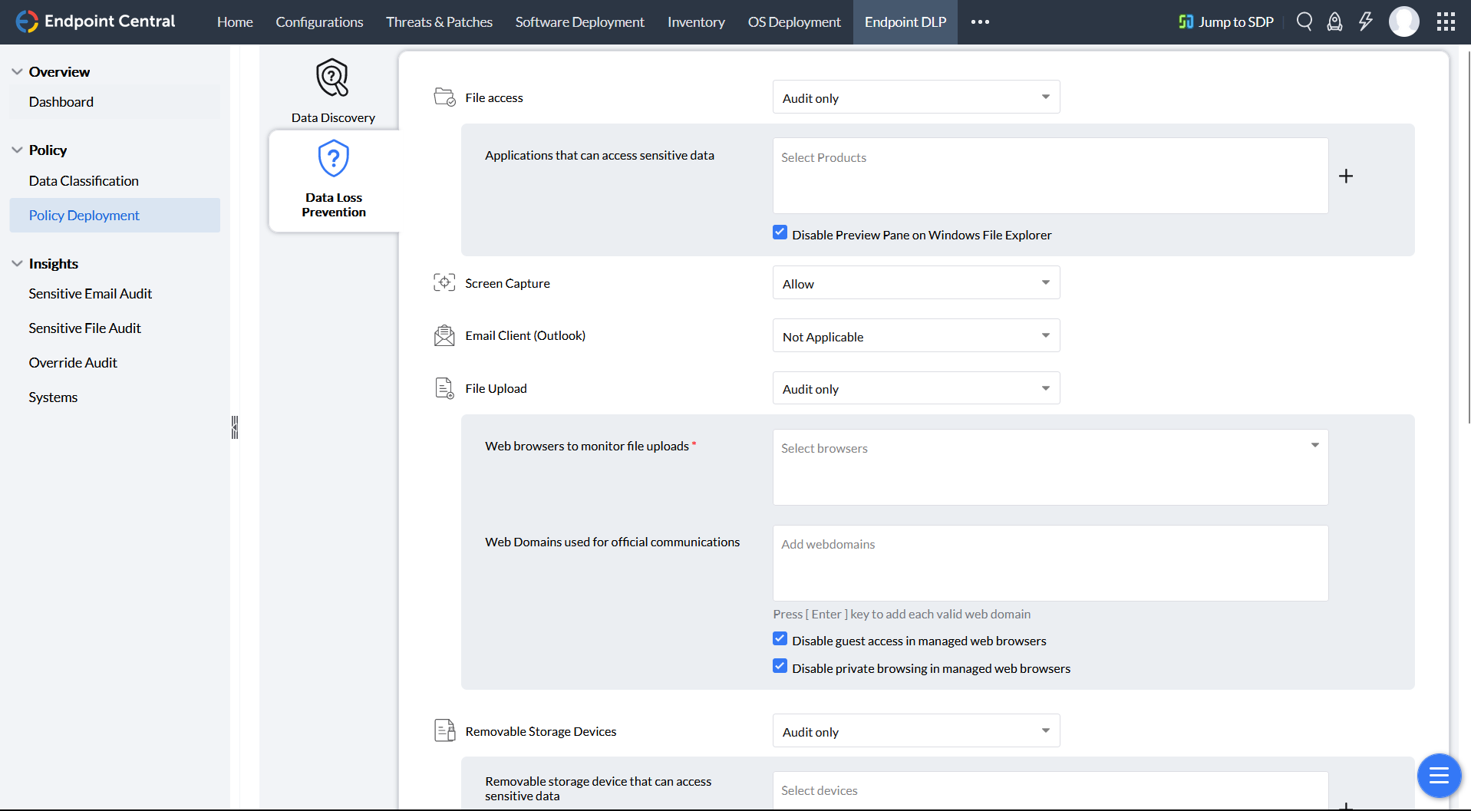This screenshot has width=1471, height=811.
Task: Click the Email Client (Outlook) envelope icon
Action: 444,335
